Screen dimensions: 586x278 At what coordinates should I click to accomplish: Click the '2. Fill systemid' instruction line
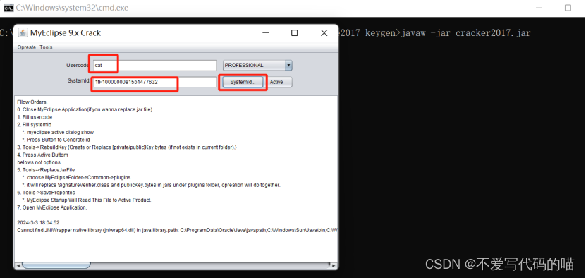(35, 125)
